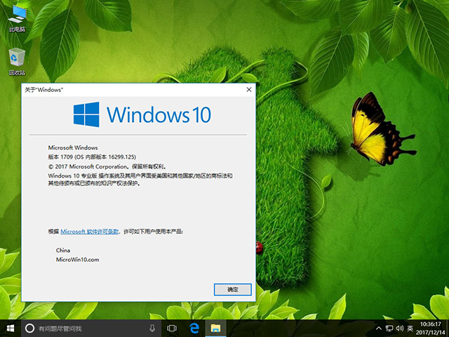
Task: Focus the Cortana search box 有问题尽管问我
Action: click(92, 329)
